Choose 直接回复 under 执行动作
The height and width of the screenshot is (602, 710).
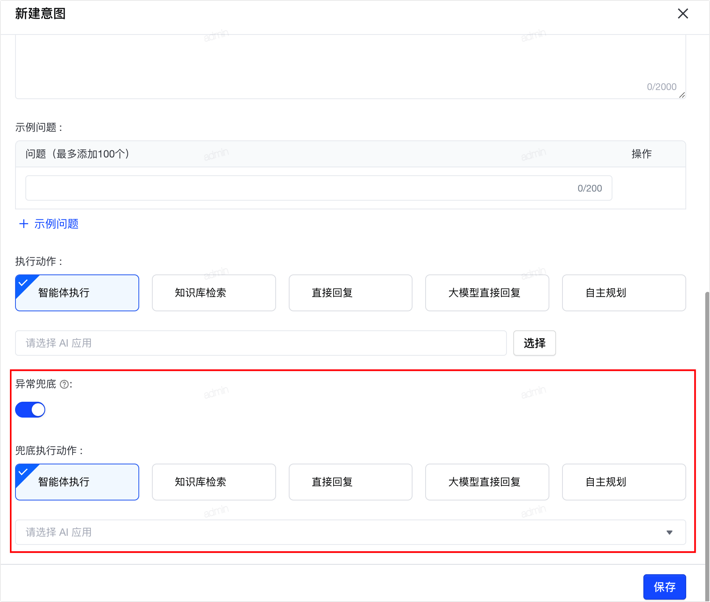(x=351, y=293)
